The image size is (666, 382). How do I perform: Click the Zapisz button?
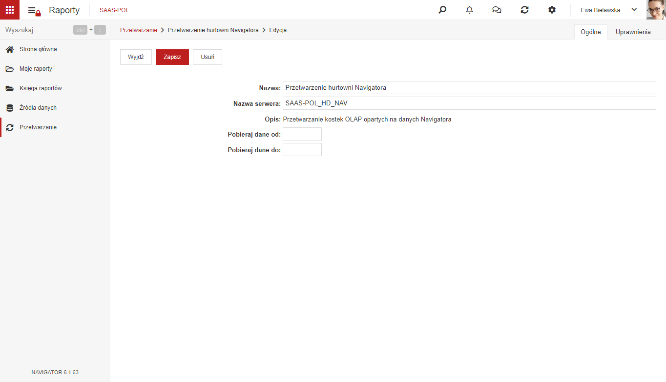pyautogui.click(x=172, y=57)
